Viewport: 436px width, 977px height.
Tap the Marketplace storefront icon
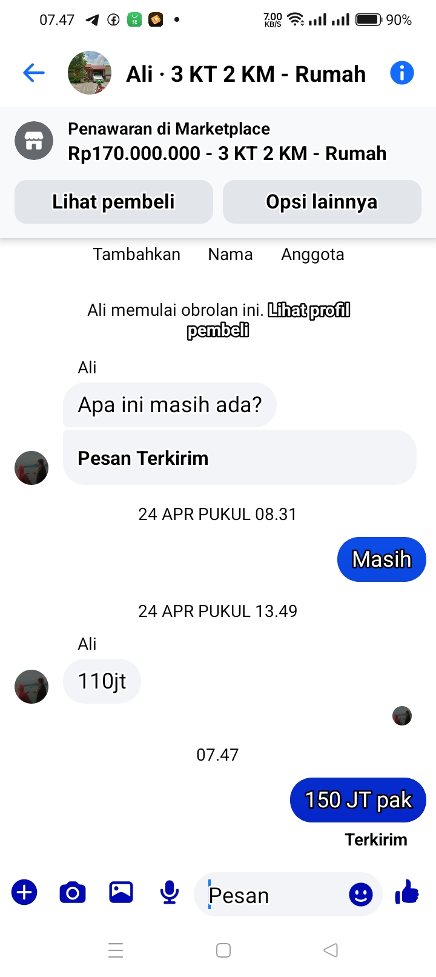(x=34, y=141)
